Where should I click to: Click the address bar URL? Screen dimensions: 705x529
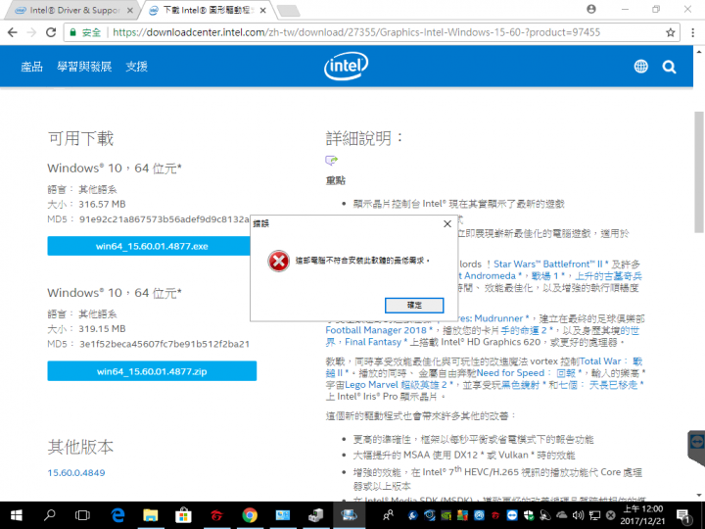click(356, 32)
